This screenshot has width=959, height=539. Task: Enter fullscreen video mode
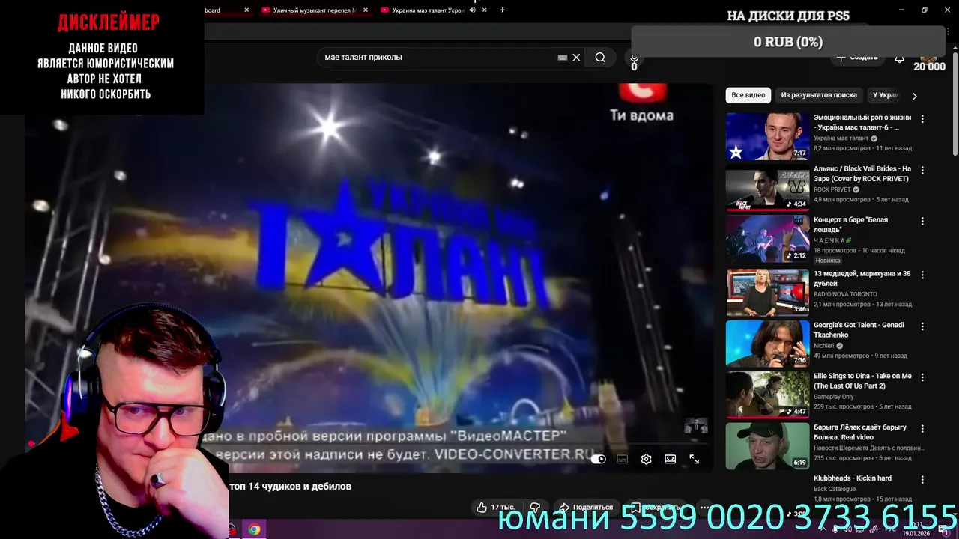coord(694,459)
